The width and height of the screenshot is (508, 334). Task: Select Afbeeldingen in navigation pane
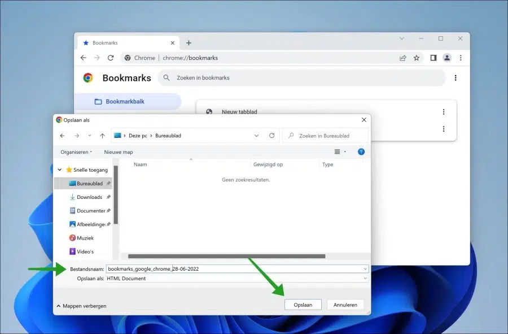(91, 224)
